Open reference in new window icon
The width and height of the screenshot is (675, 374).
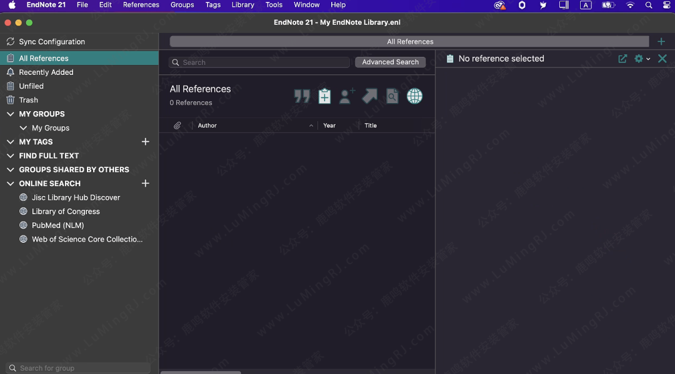[622, 59]
